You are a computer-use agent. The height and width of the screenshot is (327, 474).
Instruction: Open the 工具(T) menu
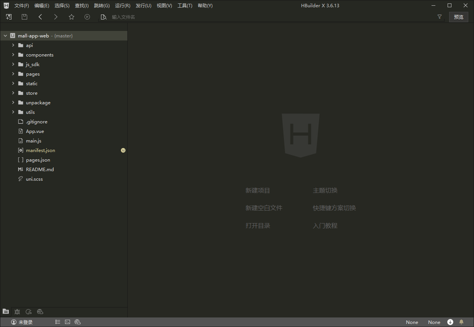tap(185, 6)
